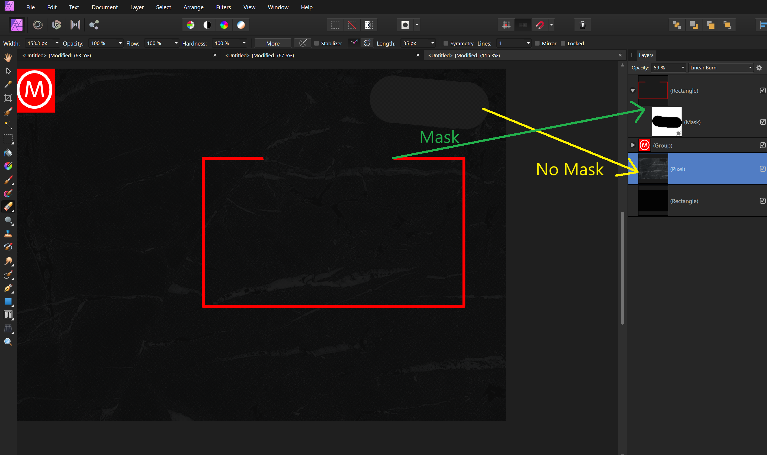Screen dimensions: 767x455
Task: Open the Hardness dropdown
Action: [x=244, y=43]
